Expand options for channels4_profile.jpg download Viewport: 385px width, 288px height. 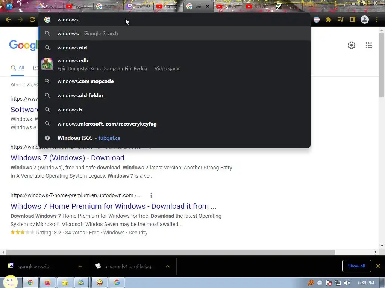[x=168, y=266]
